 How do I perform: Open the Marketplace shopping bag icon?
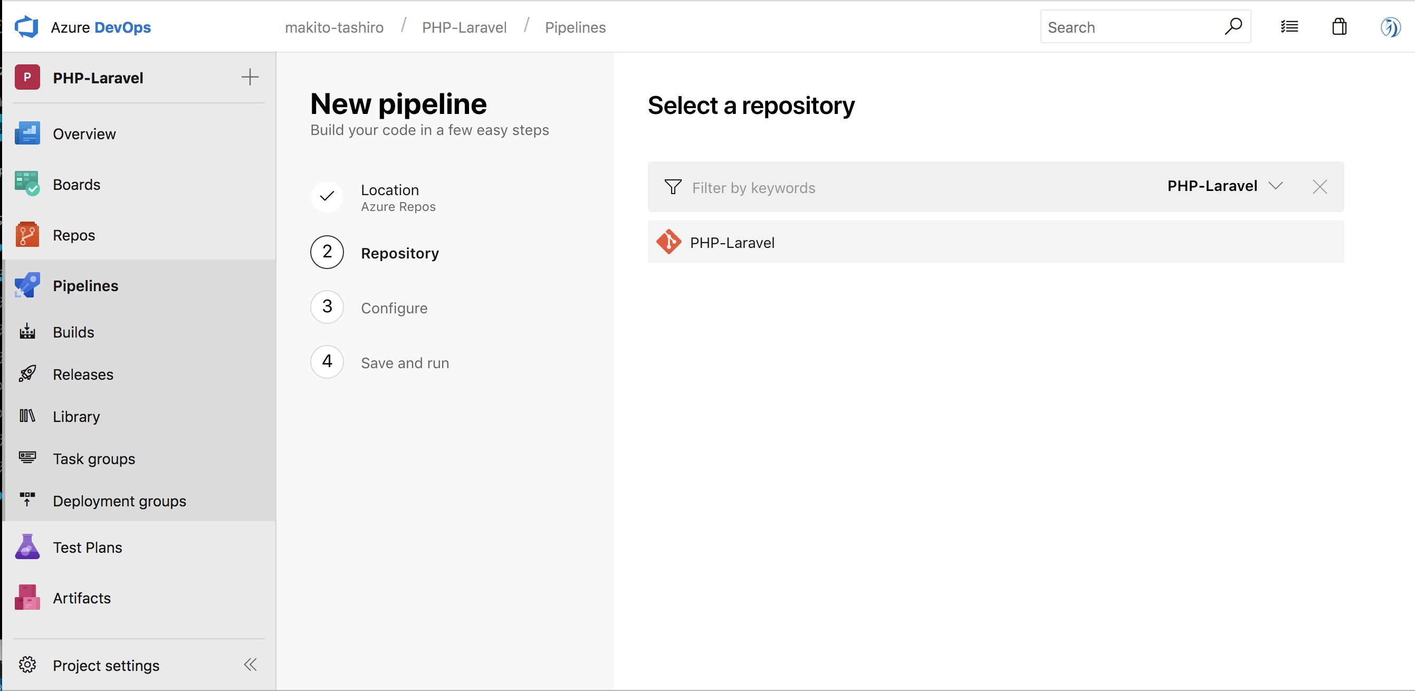tap(1339, 26)
